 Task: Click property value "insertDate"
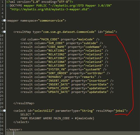98,84
